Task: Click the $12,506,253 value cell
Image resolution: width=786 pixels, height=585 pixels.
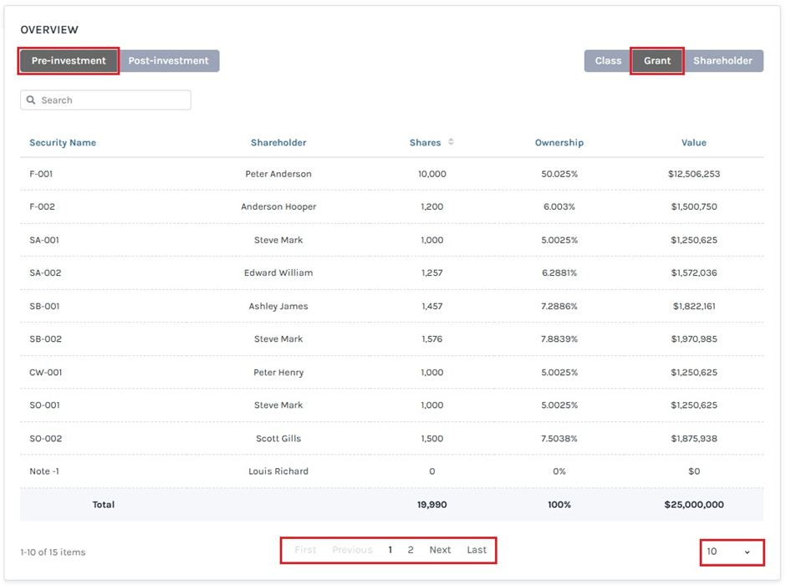Action: (x=694, y=174)
